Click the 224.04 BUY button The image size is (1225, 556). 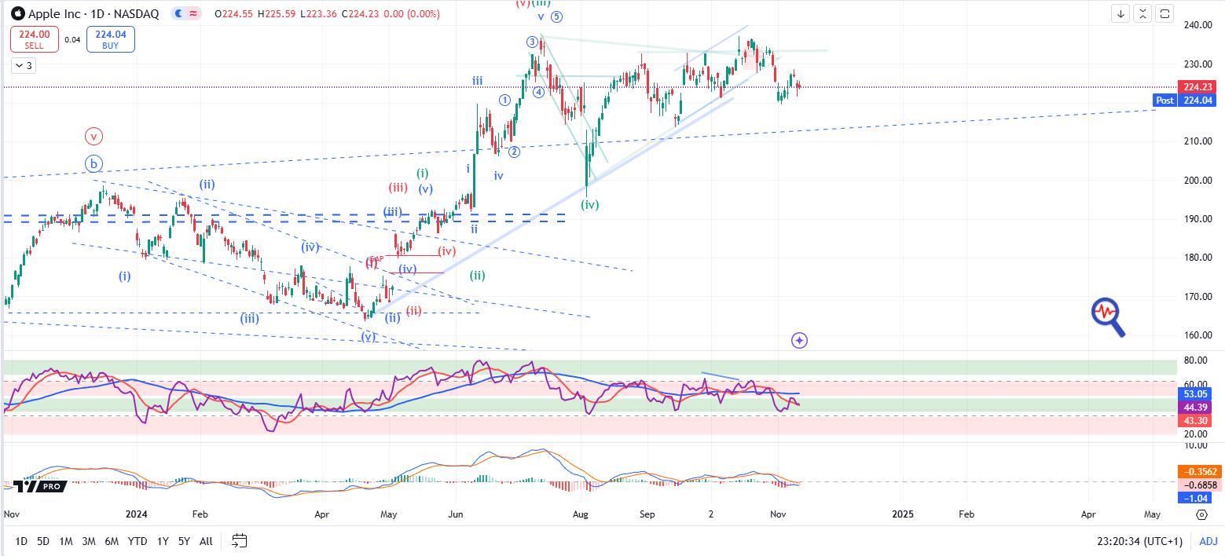click(110, 39)
